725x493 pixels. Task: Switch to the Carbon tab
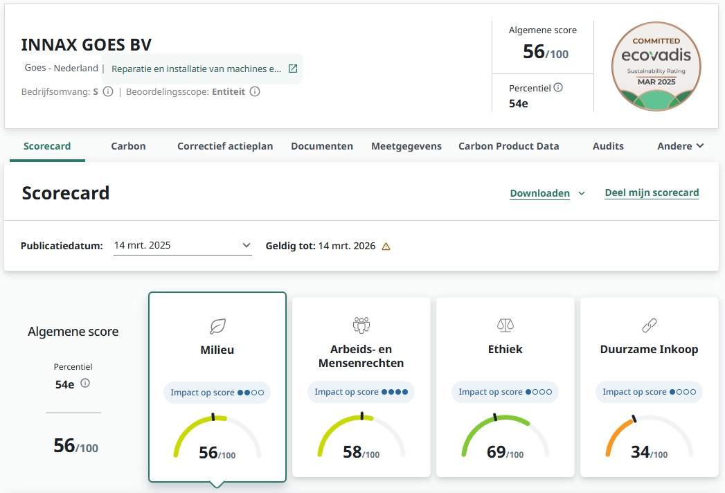coord(128,146)
